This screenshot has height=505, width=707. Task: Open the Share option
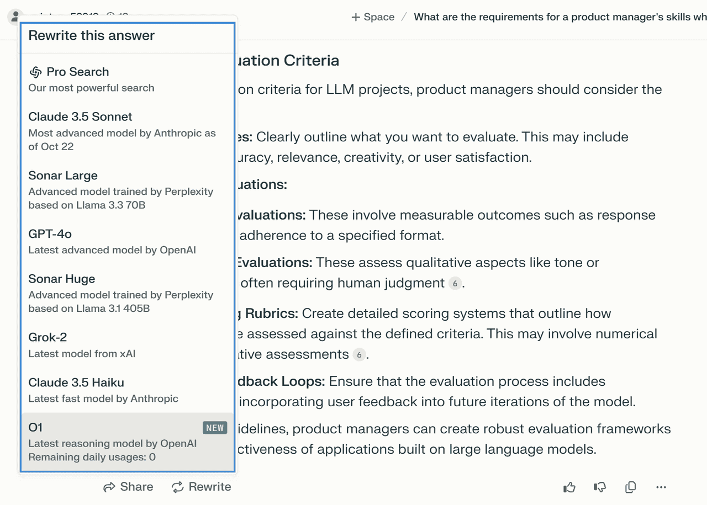point(129,487)
